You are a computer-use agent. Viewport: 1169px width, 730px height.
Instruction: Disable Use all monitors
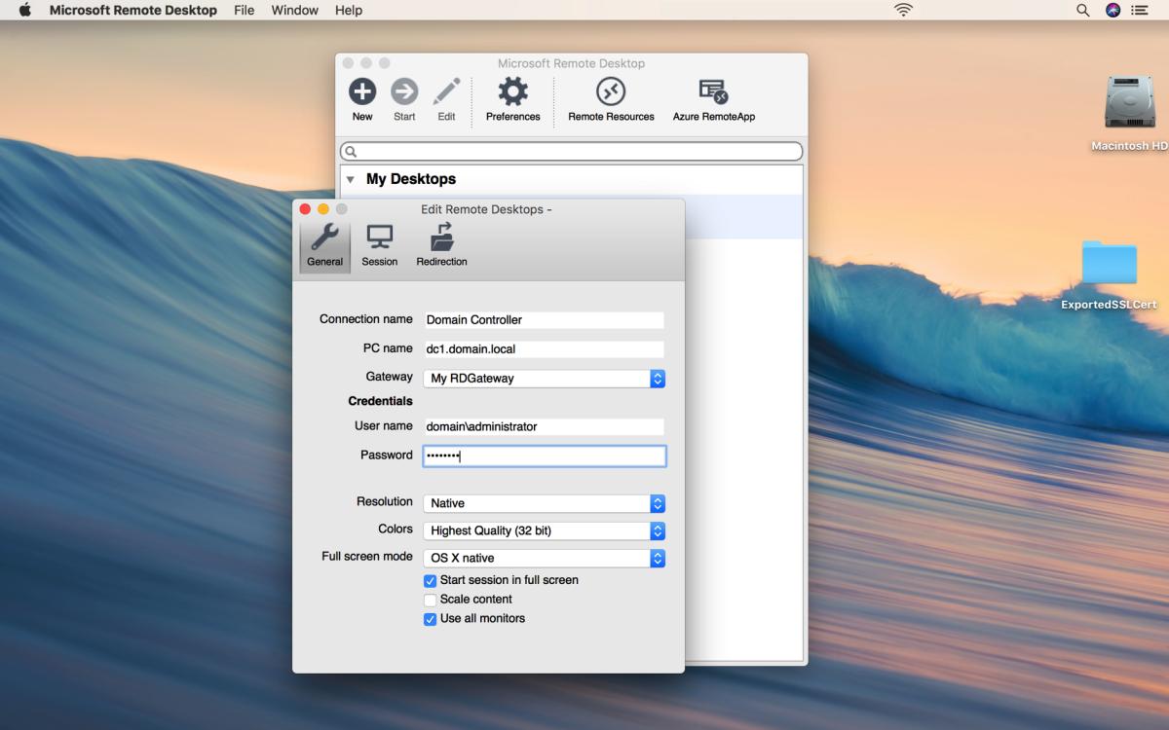click(x=430, y=618)
